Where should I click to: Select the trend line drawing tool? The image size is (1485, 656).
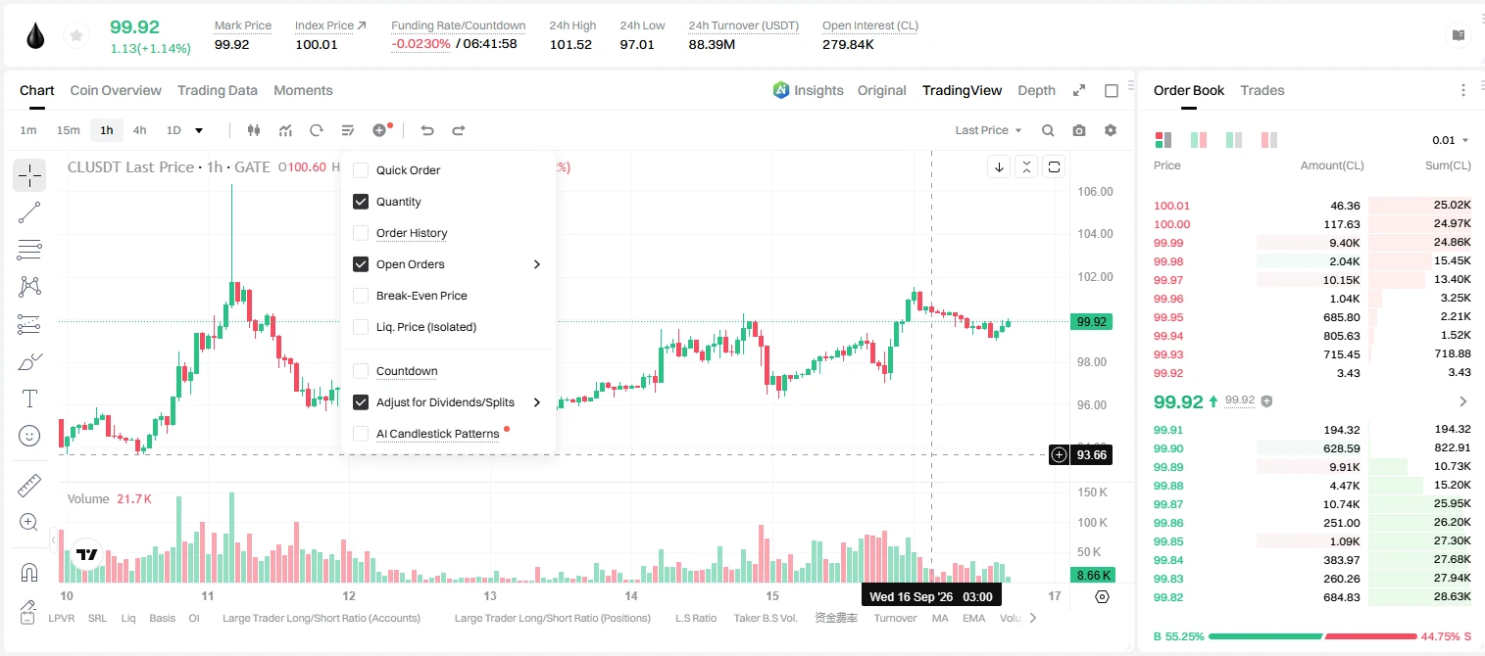click(x=29, y=212)
